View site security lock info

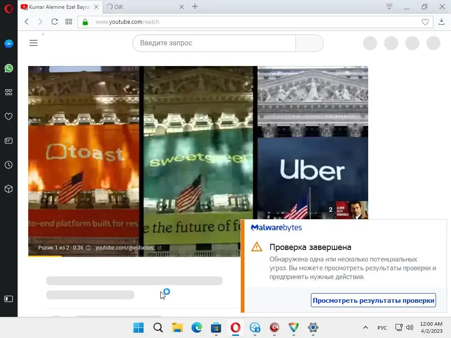tap(85, 22)
